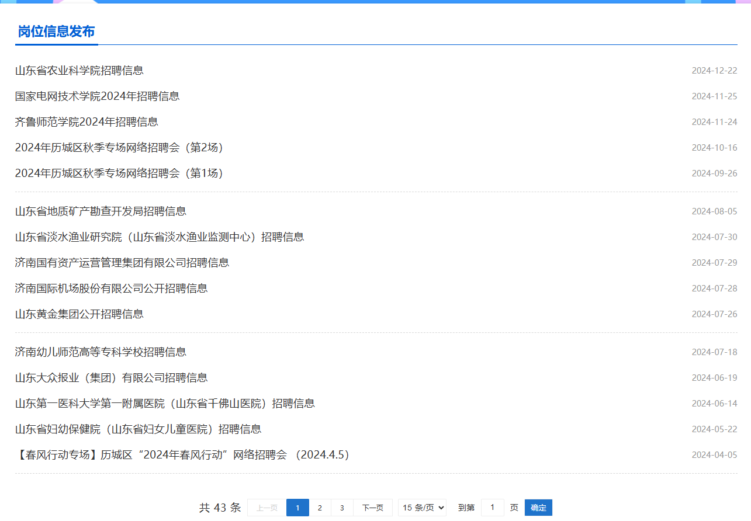The image size is (751, 521).
Task: Click date 2024-11-24
Action: pos(714,122)
